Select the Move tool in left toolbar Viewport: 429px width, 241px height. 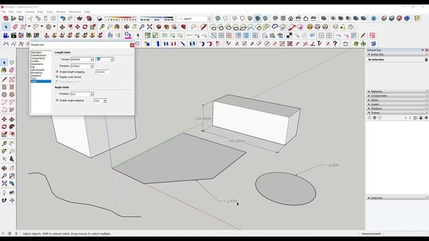[4, 119]
